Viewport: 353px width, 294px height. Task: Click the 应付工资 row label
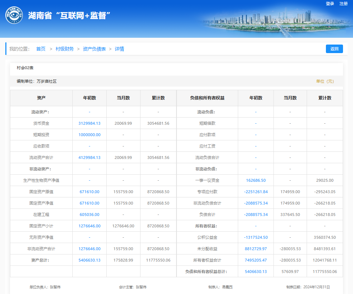click(x=207, y=146)
